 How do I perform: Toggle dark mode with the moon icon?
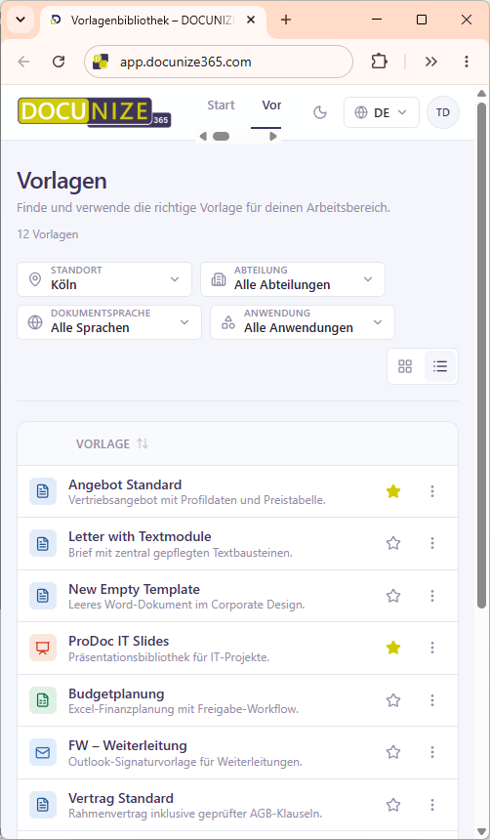tap(320, 112)
